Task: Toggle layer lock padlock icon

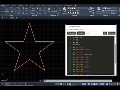Action: (x=72, y=8)
